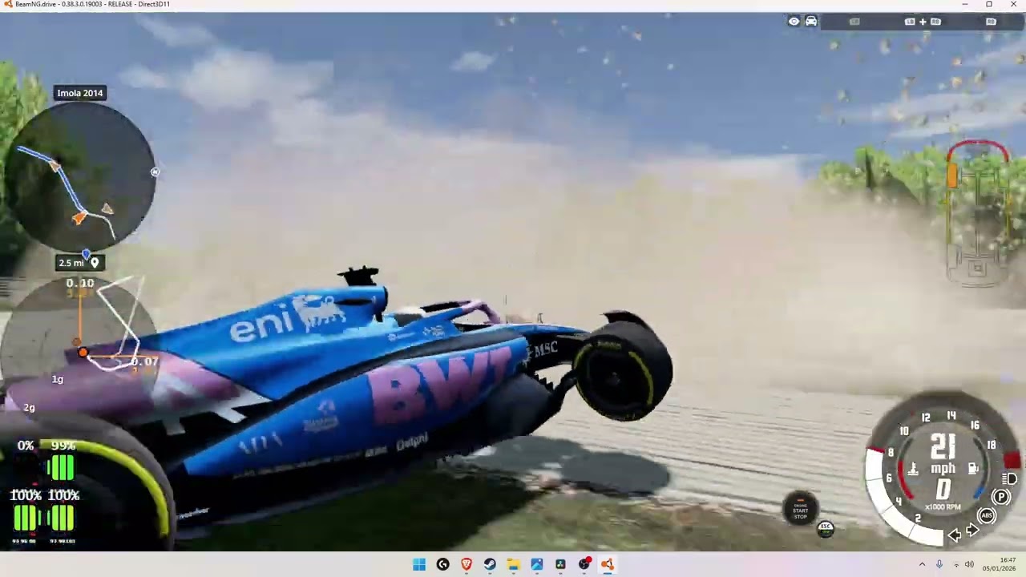Toggle the ESC stability control indicator

pos(825,528)
